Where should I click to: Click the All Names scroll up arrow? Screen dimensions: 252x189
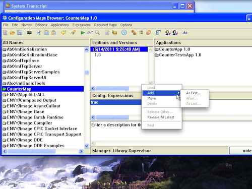(x=86, y=49)
